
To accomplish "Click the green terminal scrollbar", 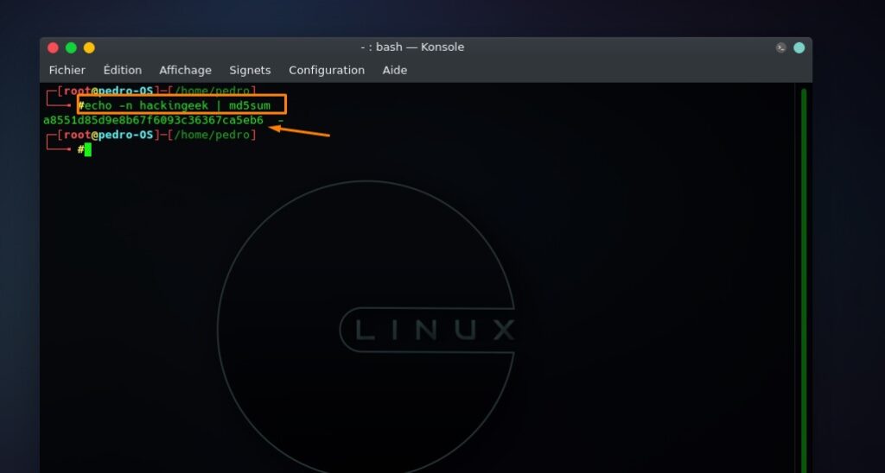I will click(804, 281).
